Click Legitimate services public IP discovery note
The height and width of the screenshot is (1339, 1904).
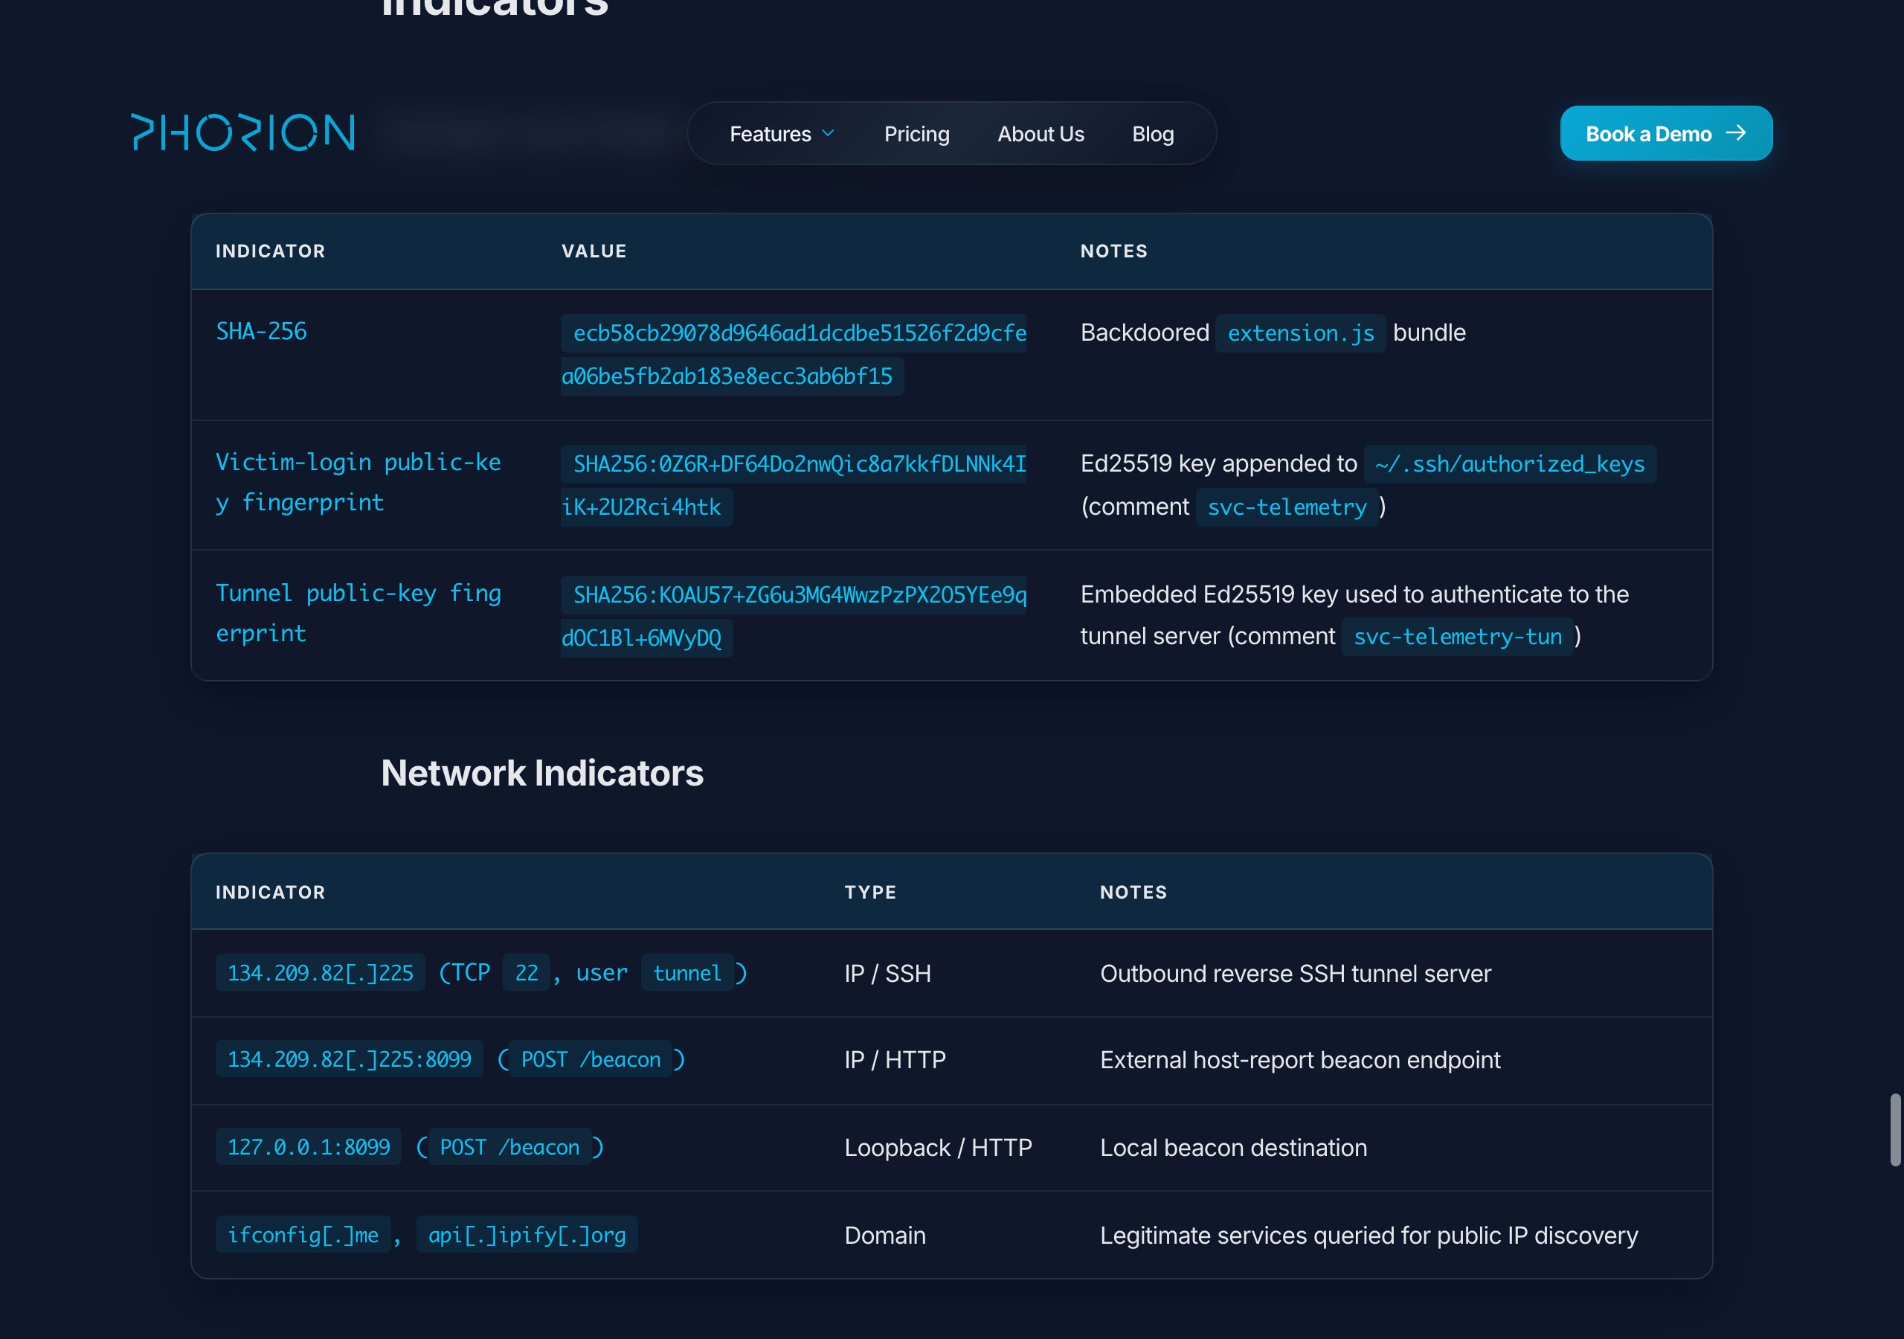(x=1369, y=1236)
